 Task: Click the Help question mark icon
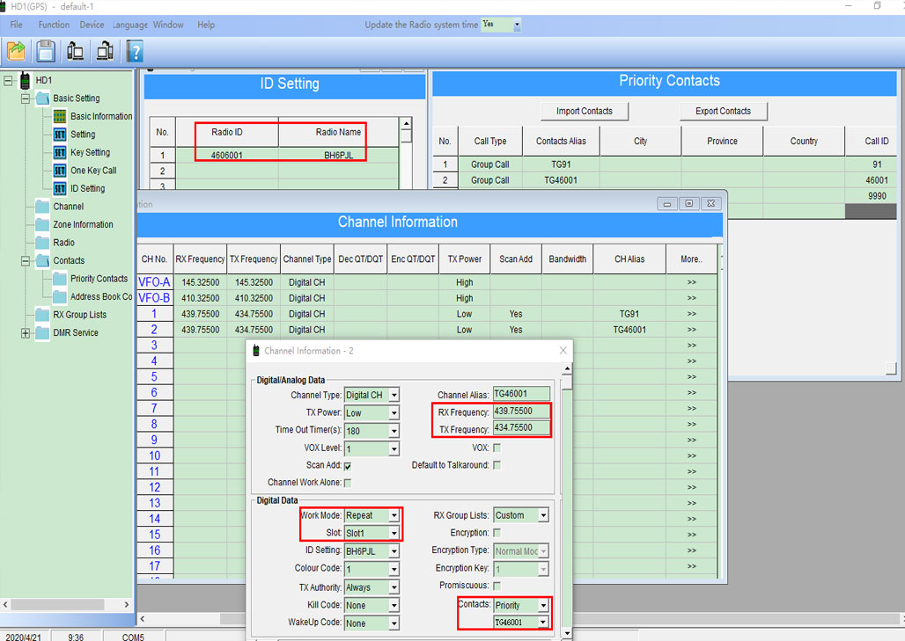coord(135,51)
